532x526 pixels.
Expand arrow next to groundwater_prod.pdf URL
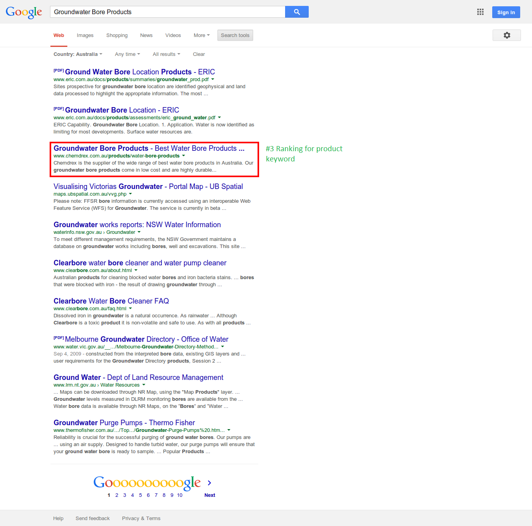[213, 79]
